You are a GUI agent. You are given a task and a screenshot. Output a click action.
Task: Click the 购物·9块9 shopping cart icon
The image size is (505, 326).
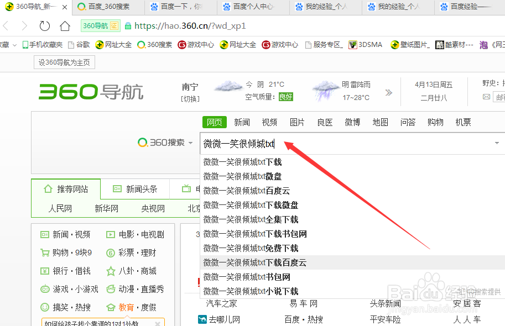pyautogui.click(x=45, y=252)
